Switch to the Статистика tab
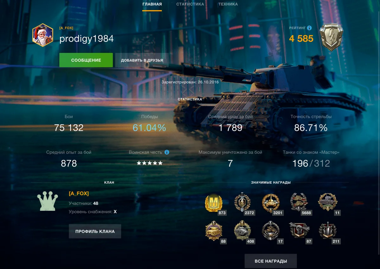The height and width of the screenshot is (269, 380). point(190,4)
